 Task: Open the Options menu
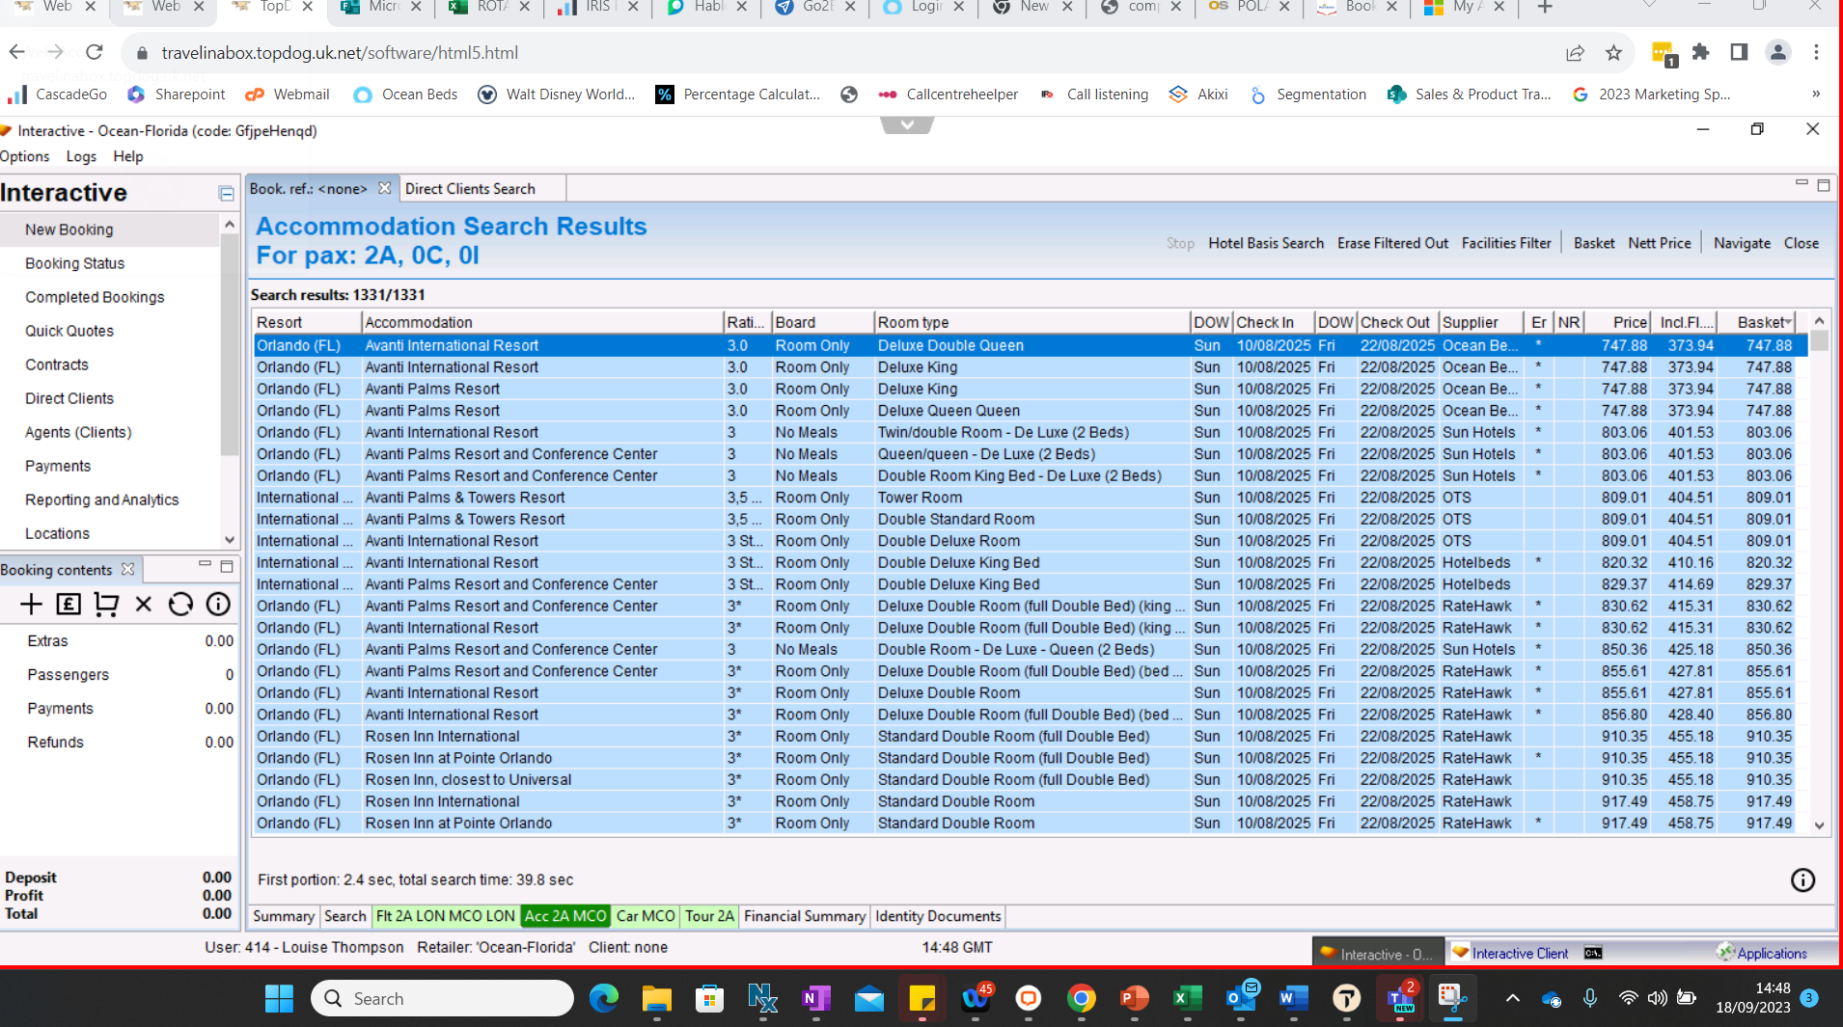tap(25, 156)
